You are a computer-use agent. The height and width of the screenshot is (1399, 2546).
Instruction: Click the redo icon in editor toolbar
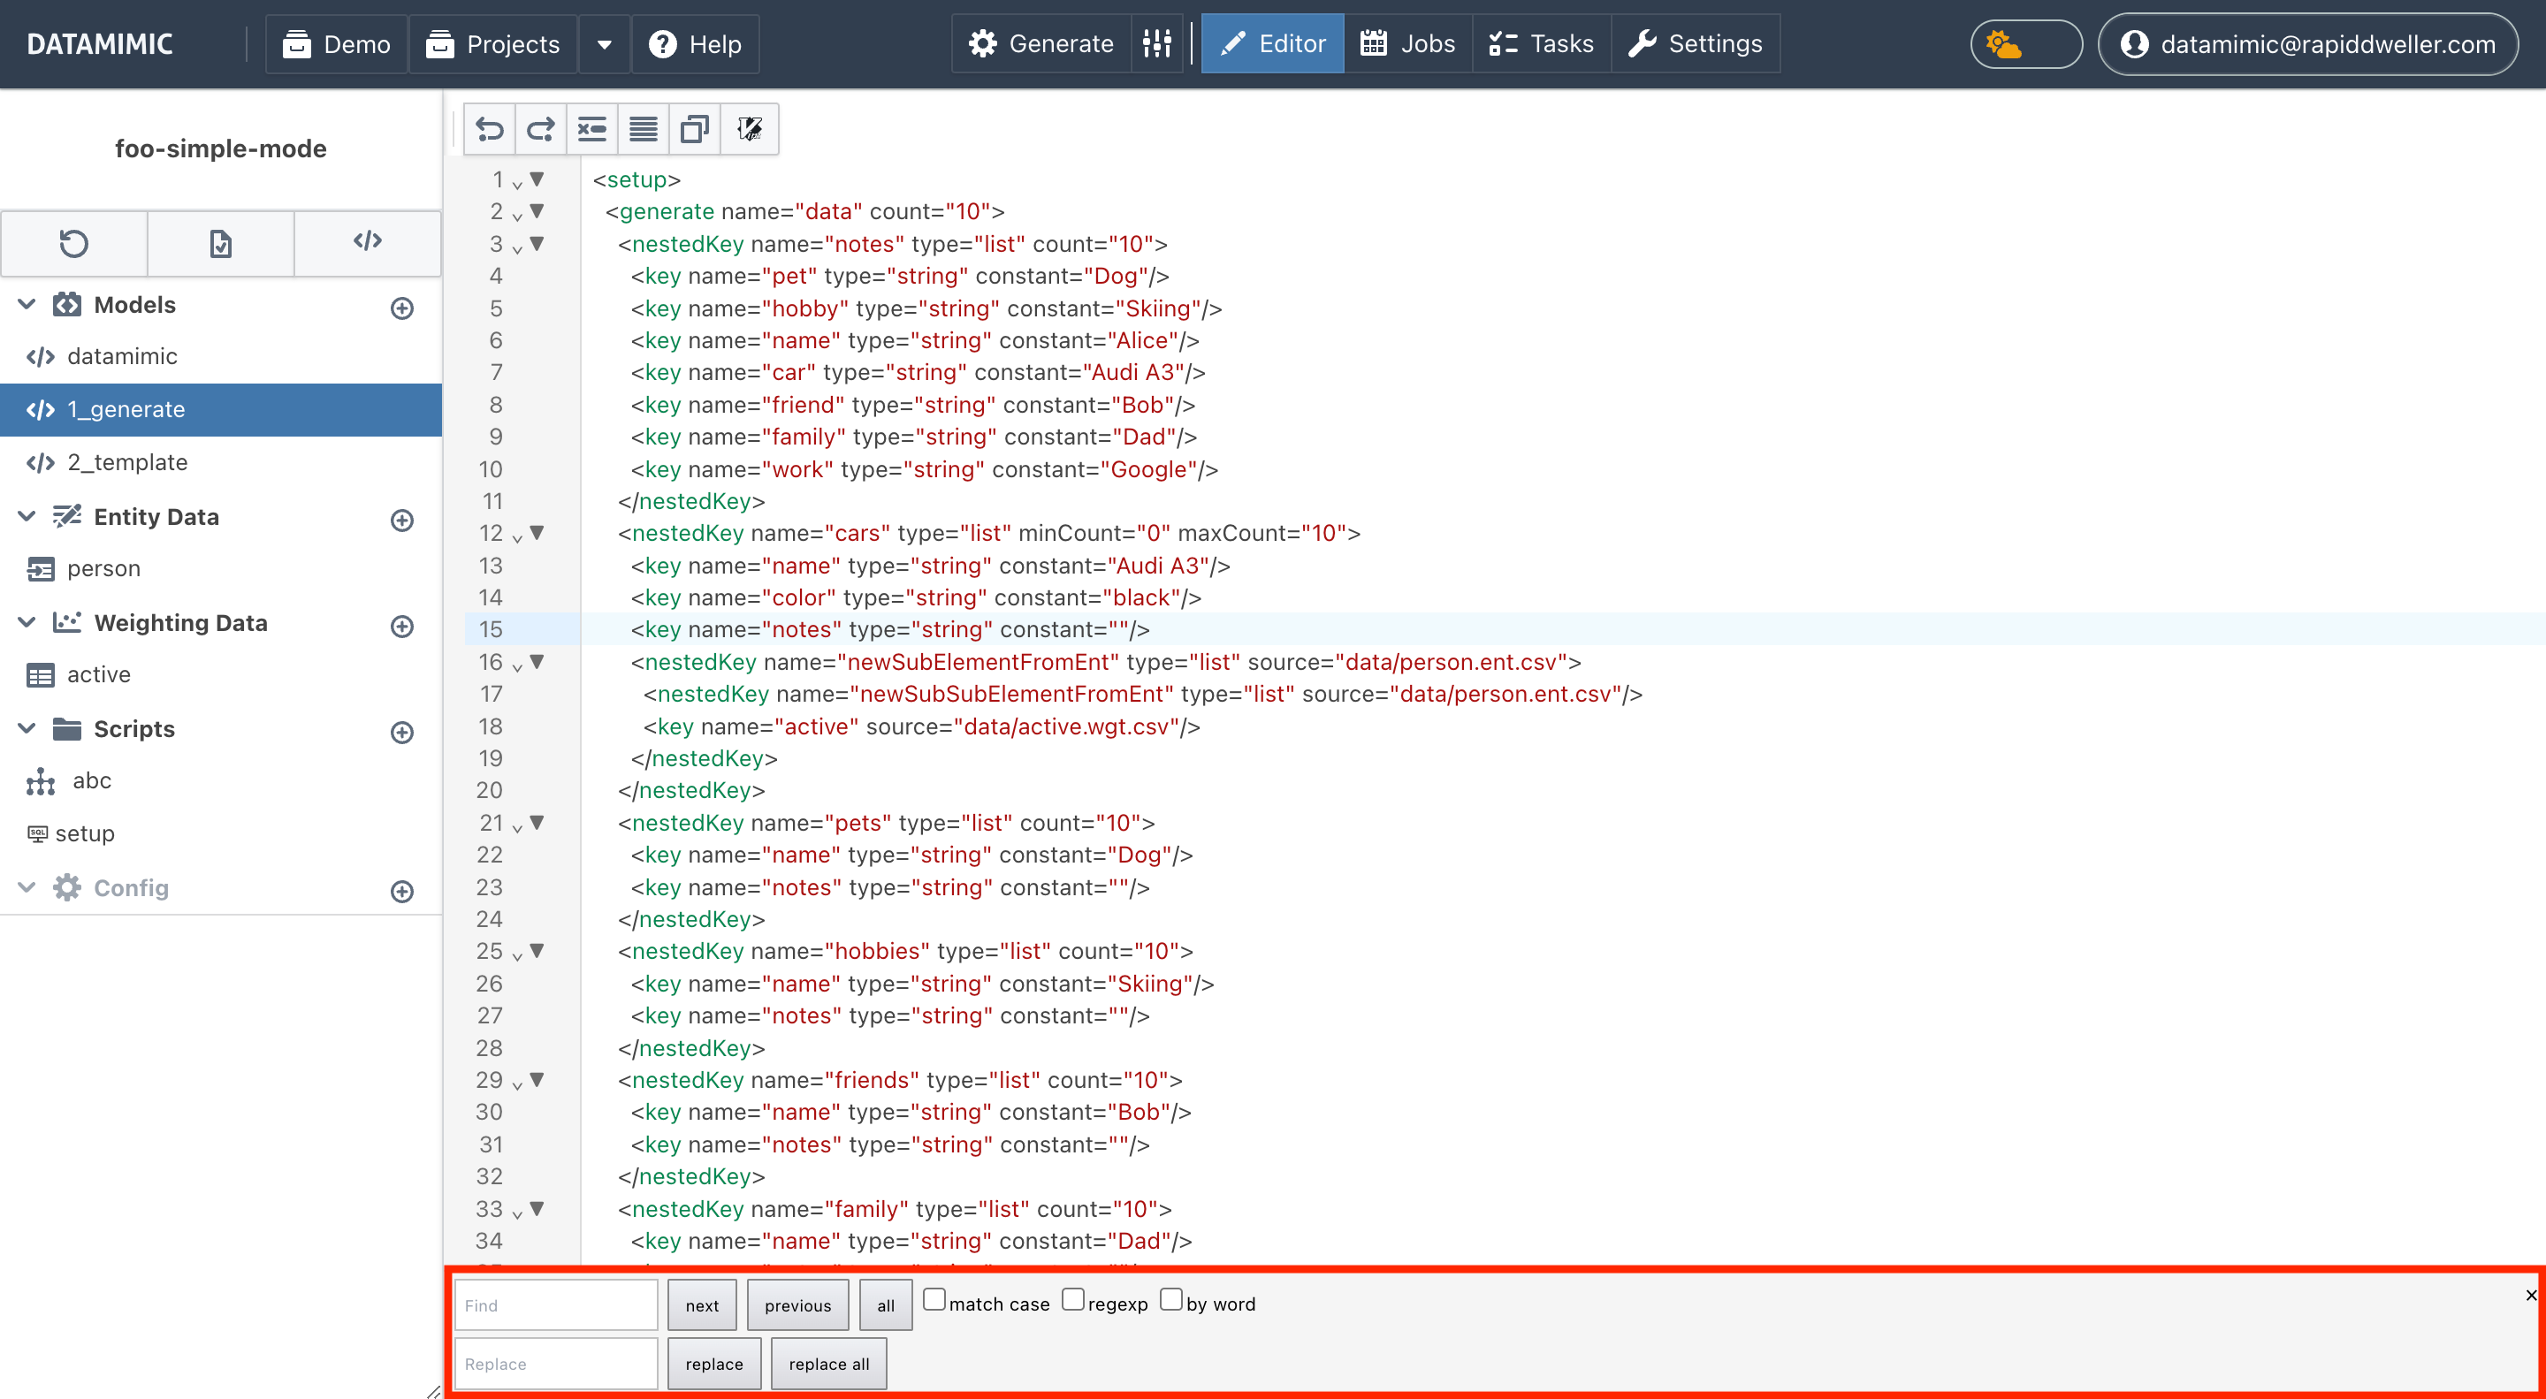(x=541, y=128)
